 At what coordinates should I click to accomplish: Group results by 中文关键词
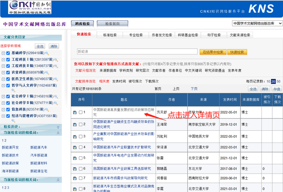coord(193,71)
